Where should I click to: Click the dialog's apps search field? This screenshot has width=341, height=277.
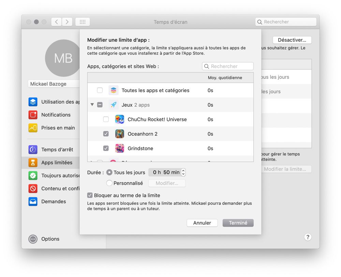click(x=228, y=67)
